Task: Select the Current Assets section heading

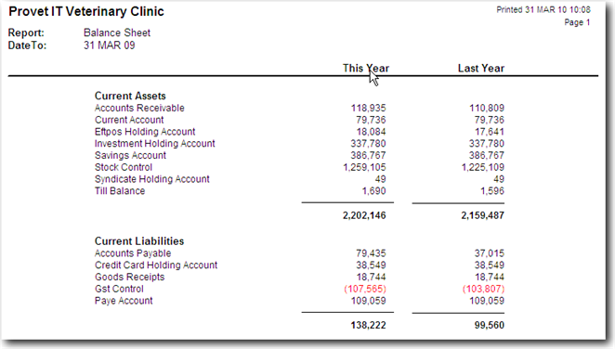Action: coord(130,96)
